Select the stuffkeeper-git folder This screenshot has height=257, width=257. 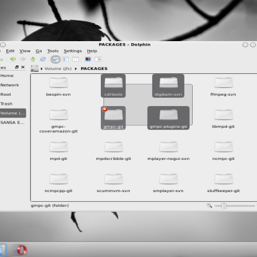(224, 183)
